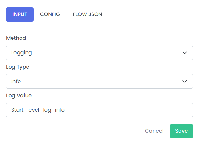The image size is (199, 155).
Task: Click inside the Log Value text field
Action: click(99, 110)
